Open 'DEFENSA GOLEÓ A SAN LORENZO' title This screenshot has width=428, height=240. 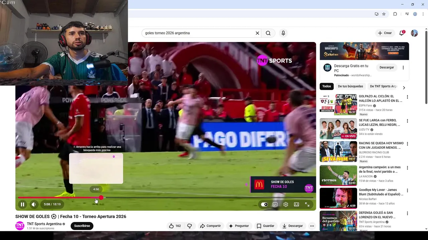(x=377, y=215)
